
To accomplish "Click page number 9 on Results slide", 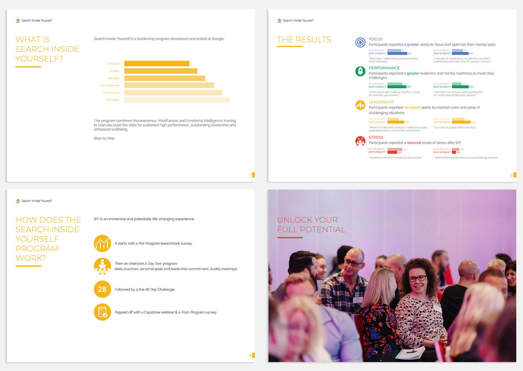I will pos(511,175).
